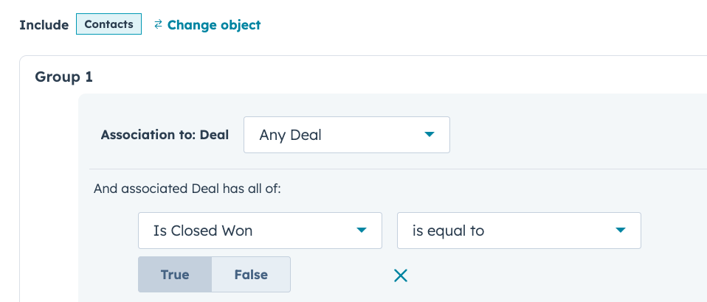
Task: Click the Any Deal text inside the selector
Action: [291, 136]
